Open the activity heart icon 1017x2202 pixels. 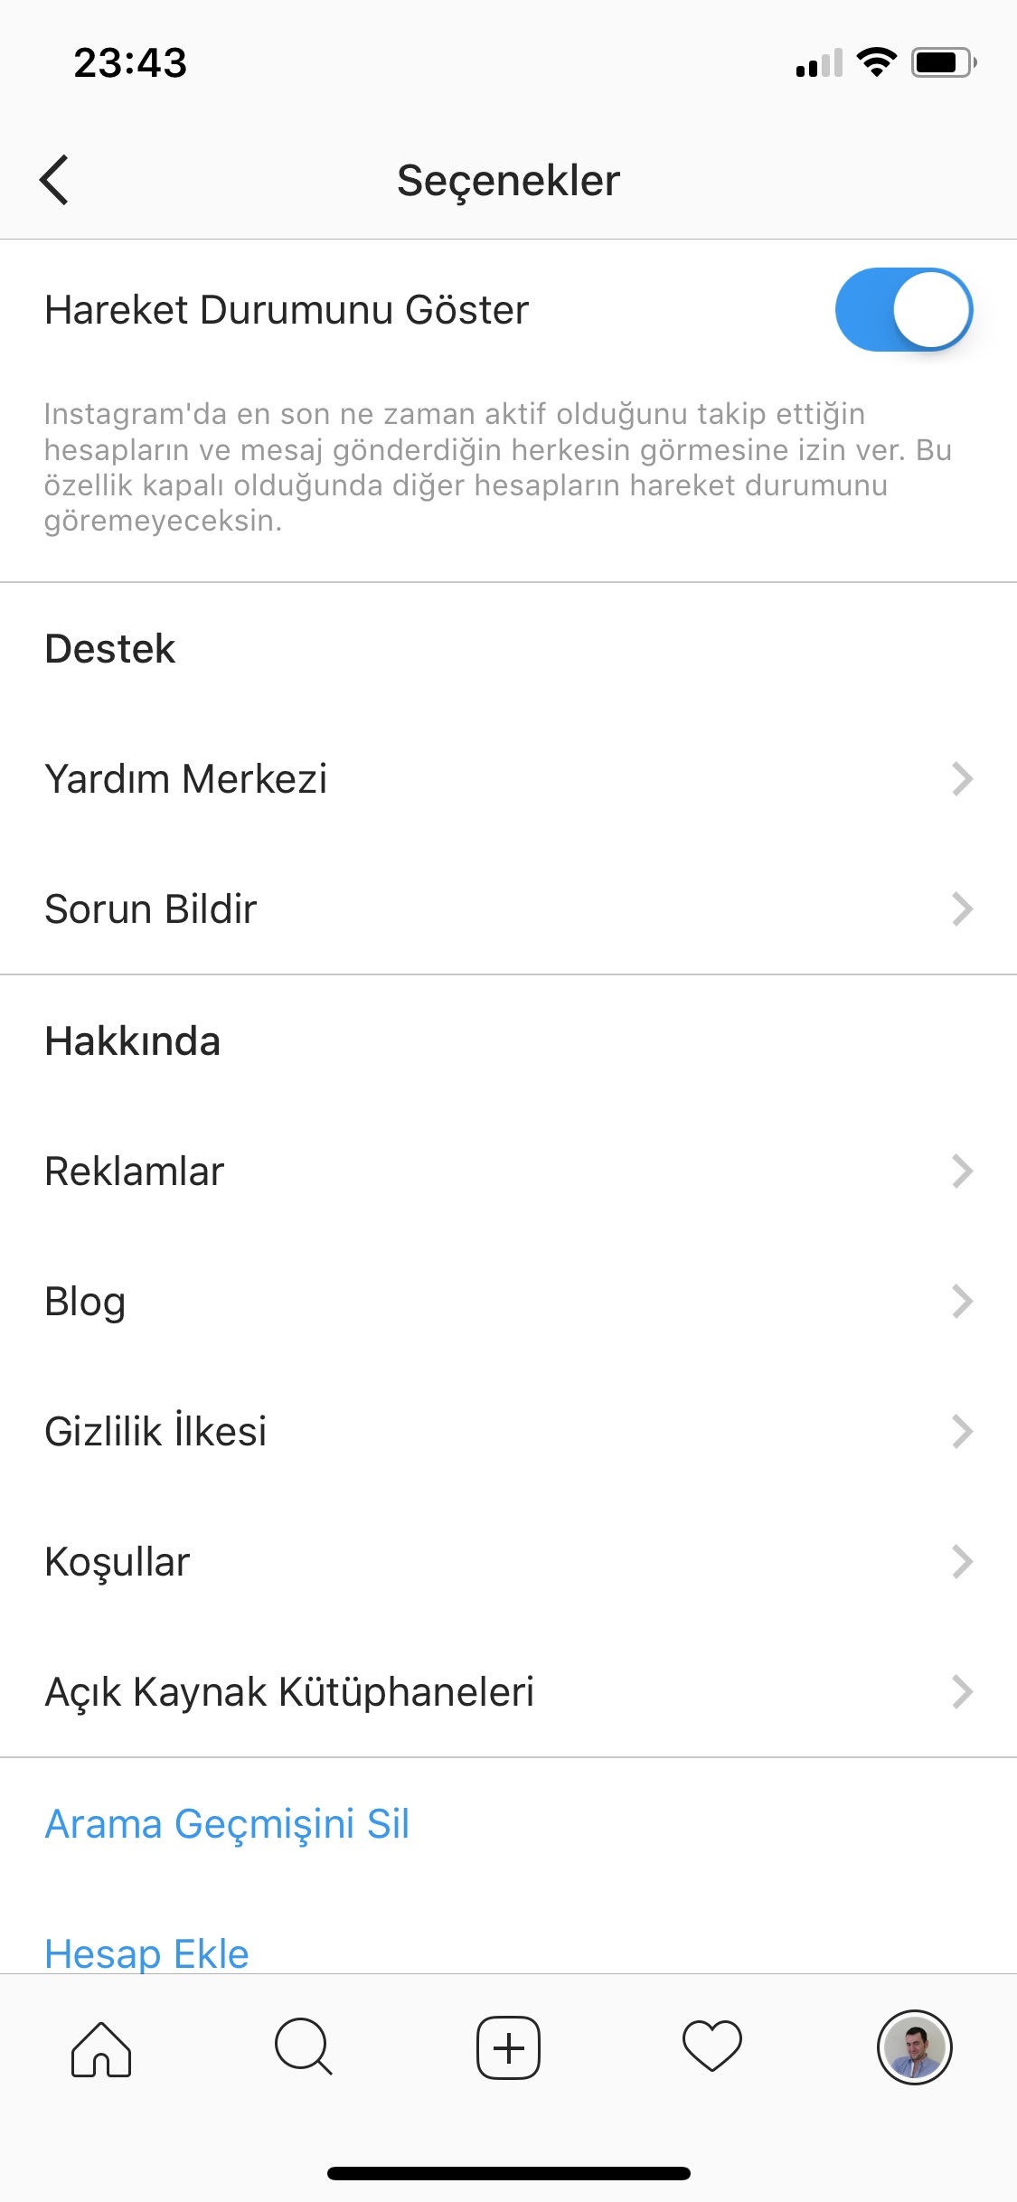point(712,2047)
